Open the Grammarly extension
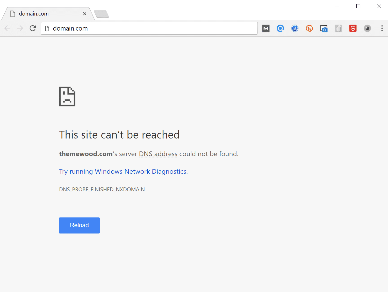The width and height of the screenshot is (388, 292). (x=353, y=28)
